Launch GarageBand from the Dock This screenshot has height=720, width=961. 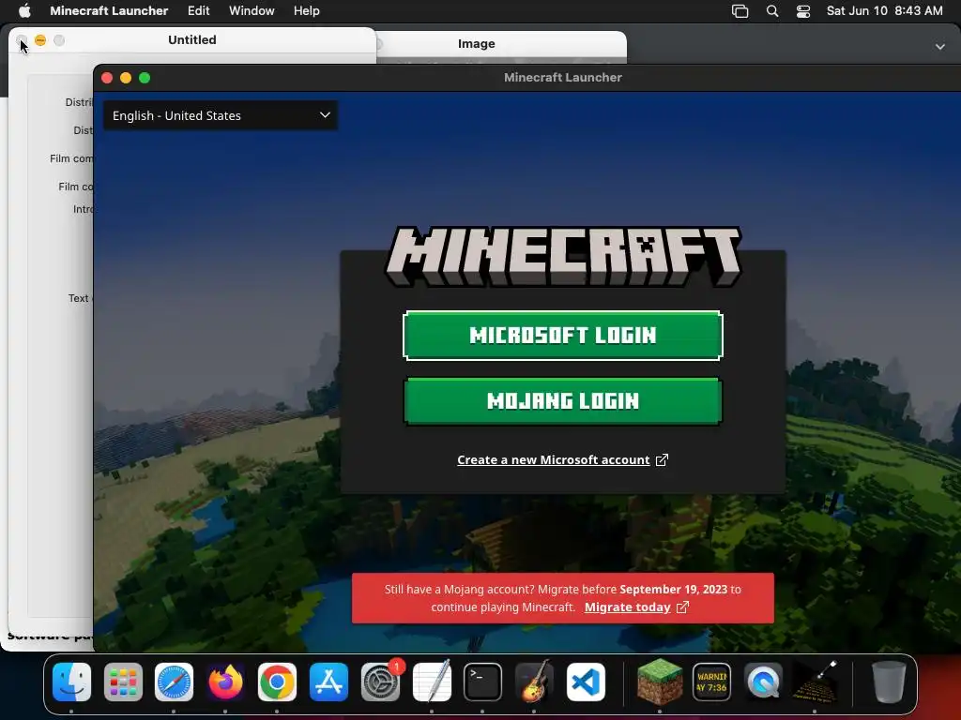pyautogui.click(x=534, y=682)
